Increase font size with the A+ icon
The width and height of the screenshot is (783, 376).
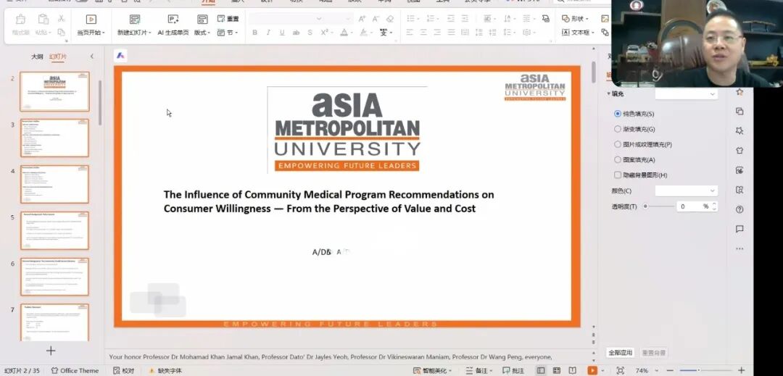[362, 19]
